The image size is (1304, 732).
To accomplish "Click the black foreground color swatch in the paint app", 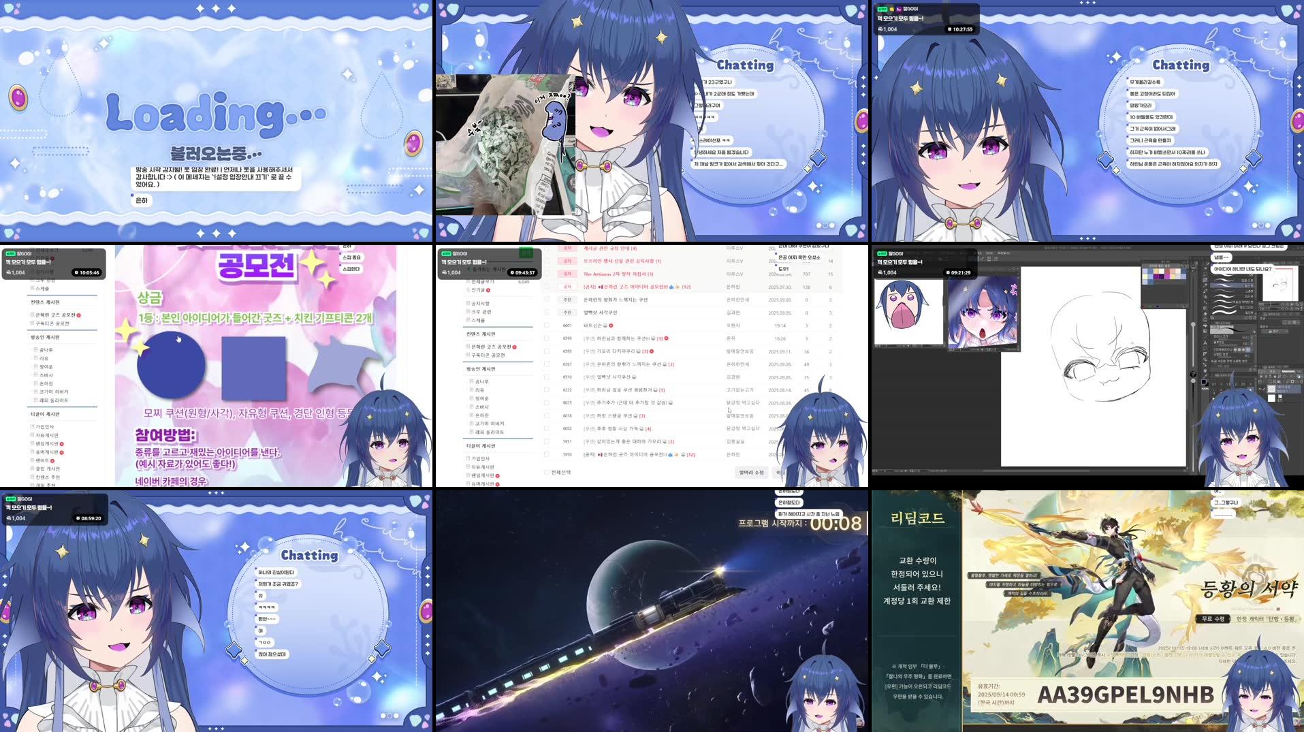I will tap(1204, 382).
